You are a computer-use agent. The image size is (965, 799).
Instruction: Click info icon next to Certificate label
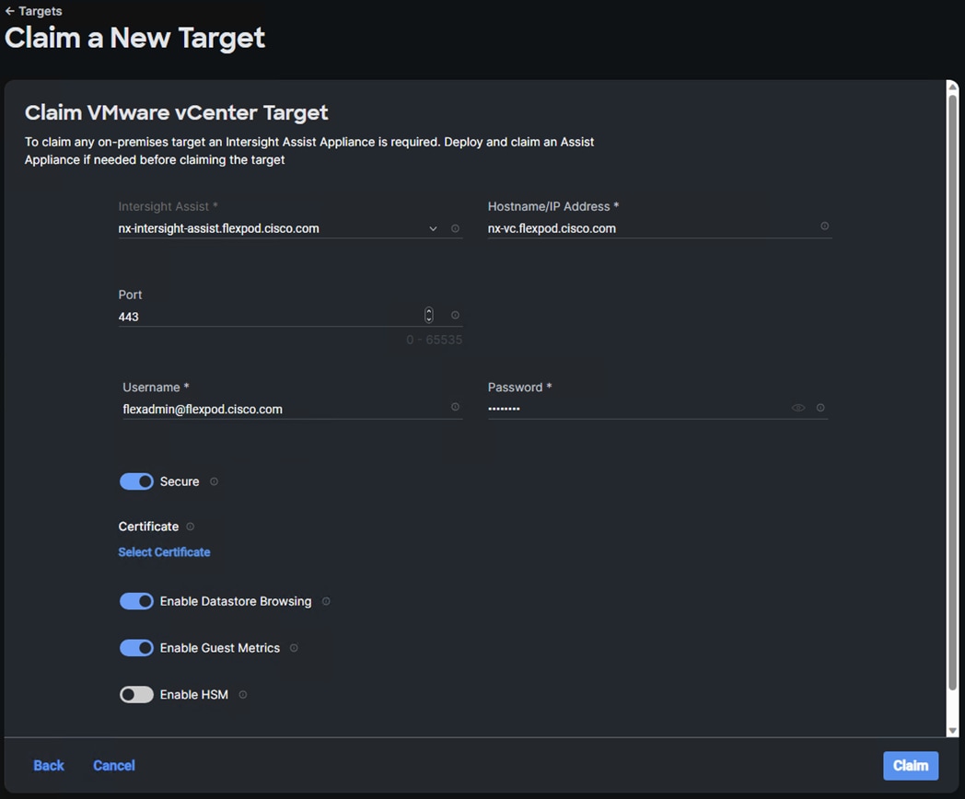(x=191, y=527)
